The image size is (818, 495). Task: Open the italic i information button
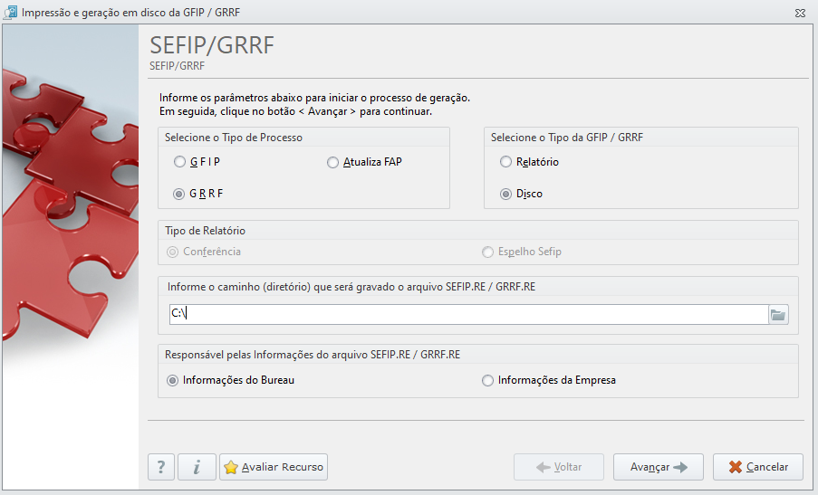click(197, 467)
